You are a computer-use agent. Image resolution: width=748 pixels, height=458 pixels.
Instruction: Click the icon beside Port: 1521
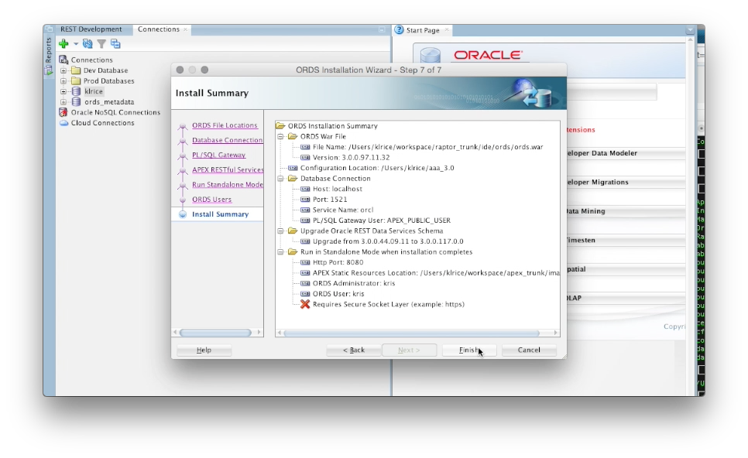305,200
